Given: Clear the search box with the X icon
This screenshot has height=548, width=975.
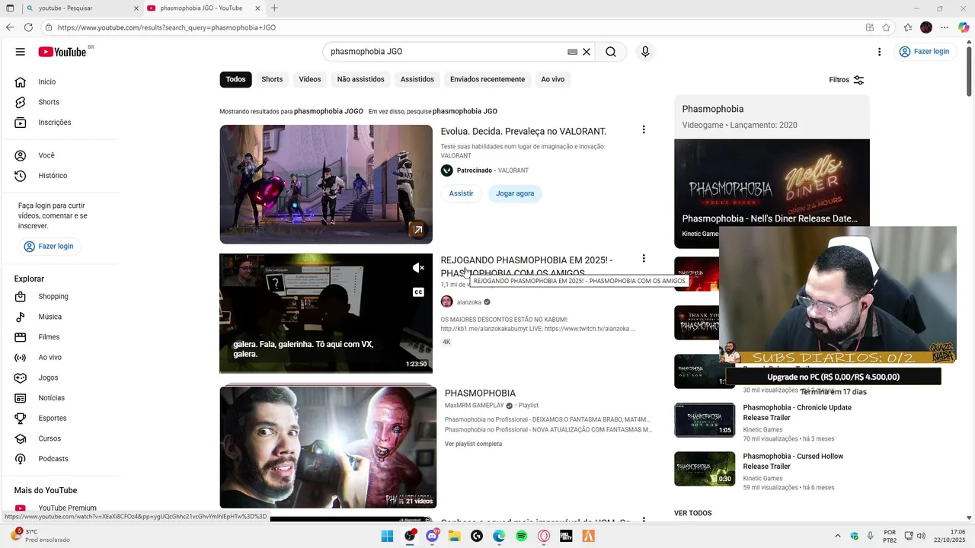Looking at the screenshot, I should point(587,52).
